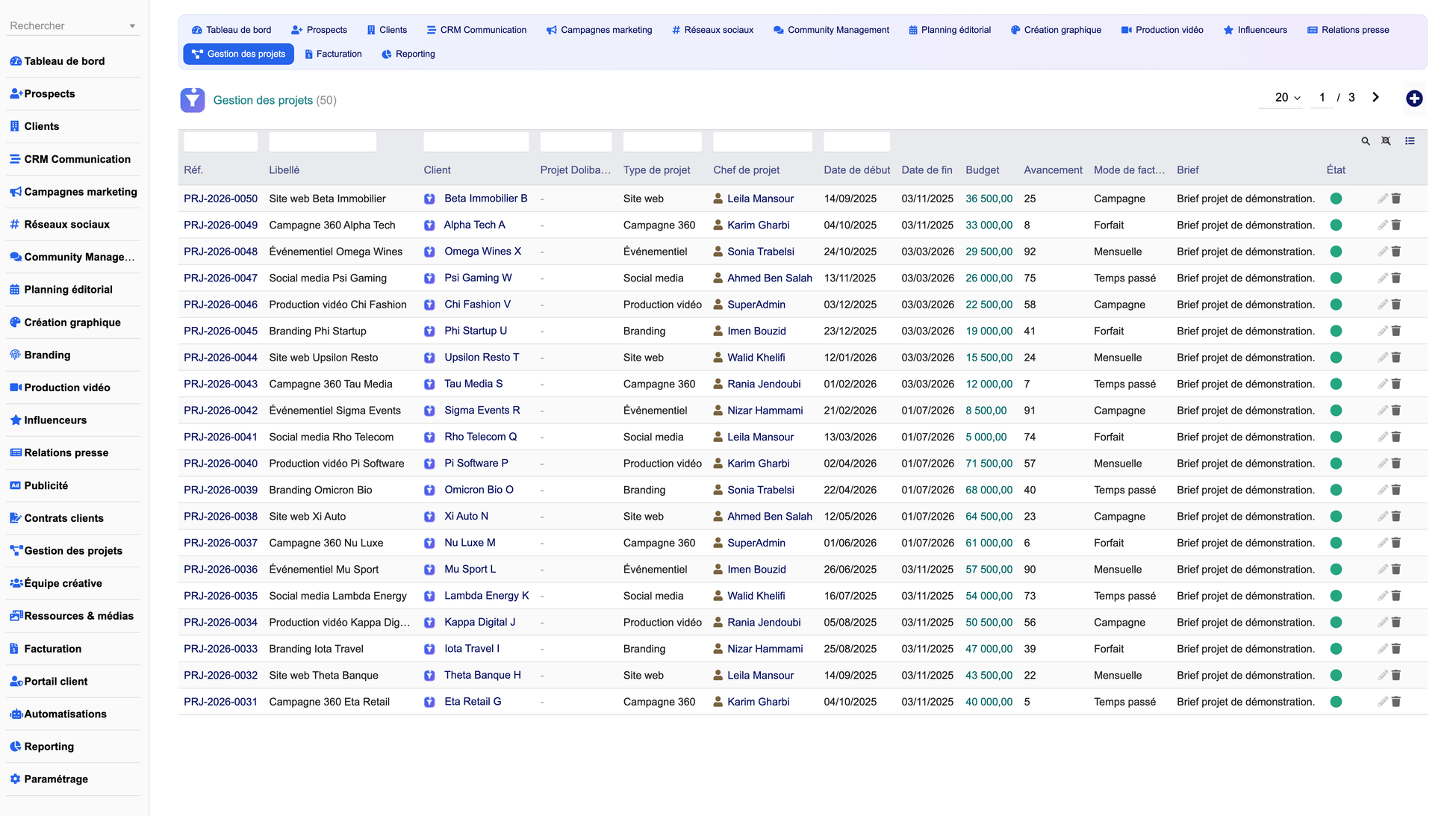Click user icon beside Leila Mansour in PRJ-2026-0050
The image size is (1453, 816).
coord(718,199)
